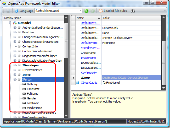
Task: Go back with green arrow button
Action: 86,11
